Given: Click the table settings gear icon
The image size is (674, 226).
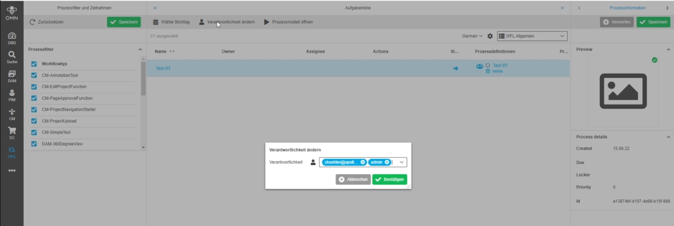Looking at the screenshot, I should click(490, 36).
